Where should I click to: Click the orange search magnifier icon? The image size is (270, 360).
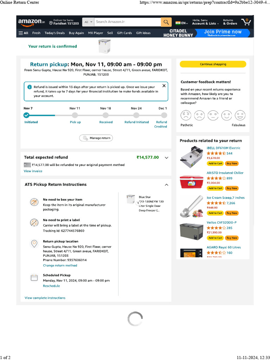[x=166, y=22]
